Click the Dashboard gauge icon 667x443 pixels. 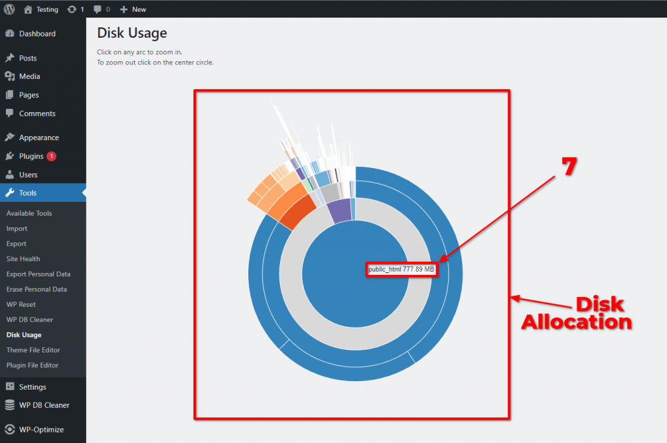pyautogui.click(x=10, y=34)
